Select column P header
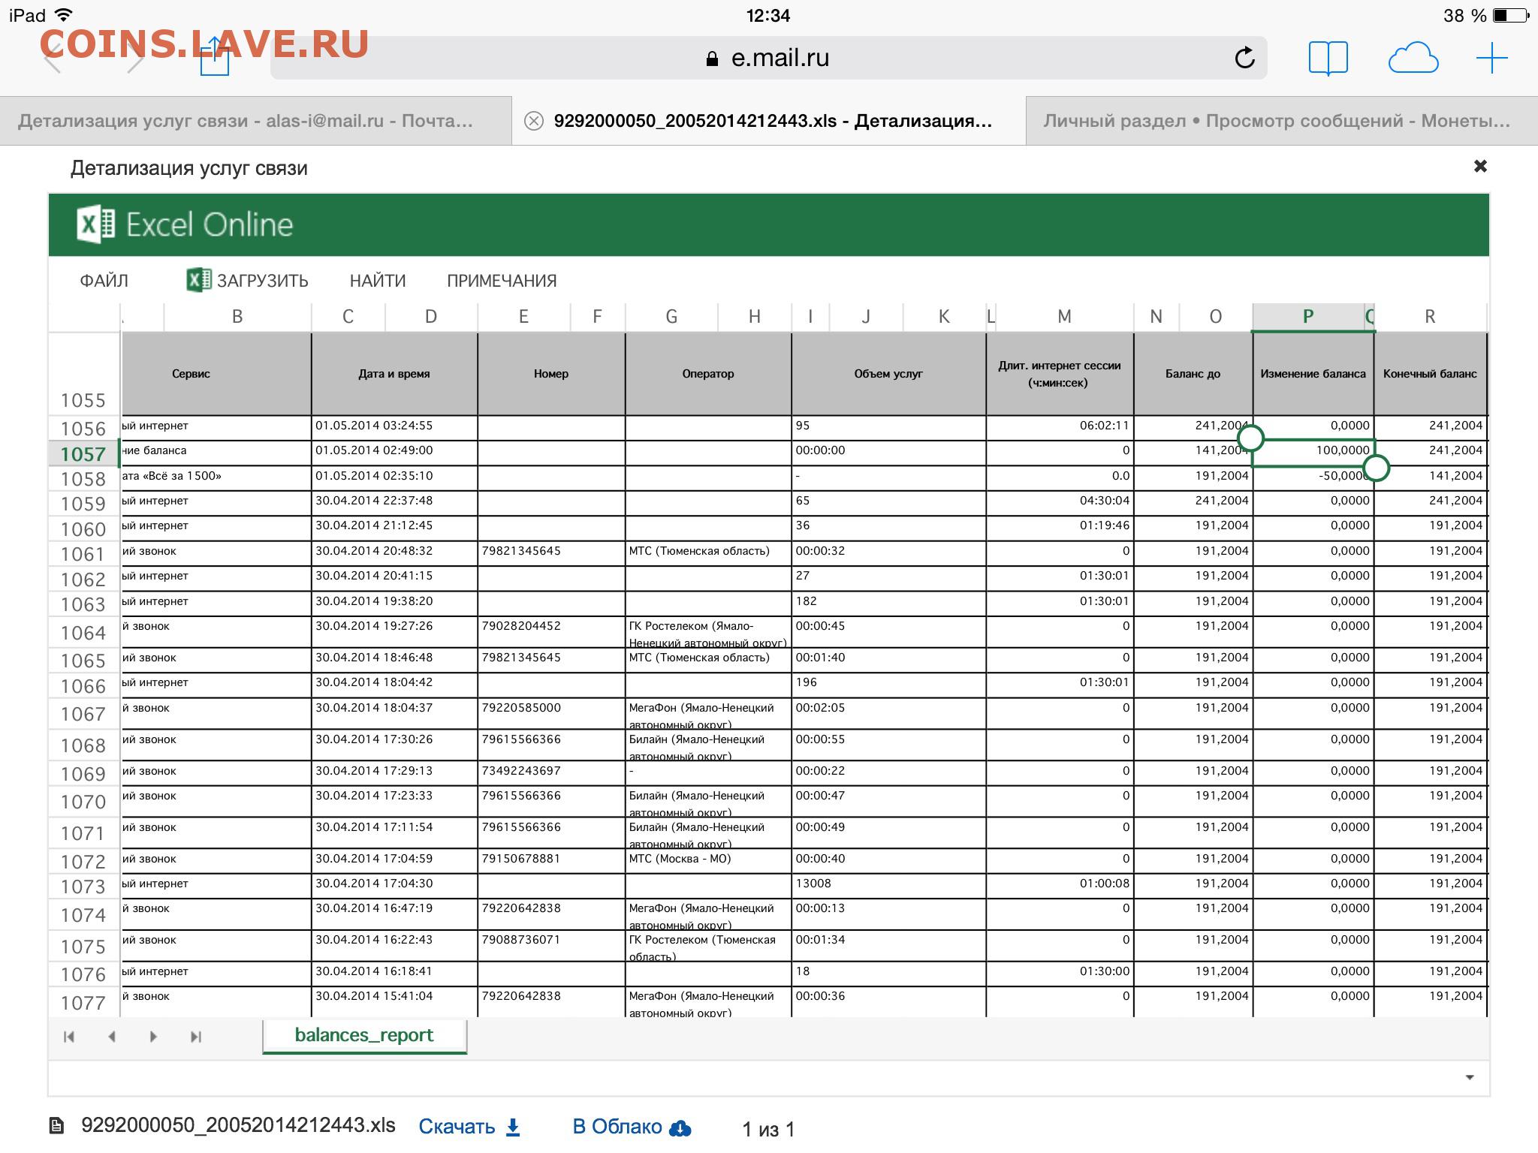This screenshot has width=1538, height=1153. [x=1308, y=317]
